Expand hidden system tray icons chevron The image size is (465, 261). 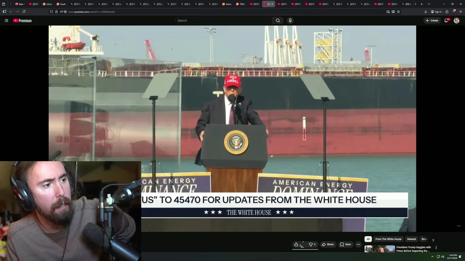pos(432,257)
